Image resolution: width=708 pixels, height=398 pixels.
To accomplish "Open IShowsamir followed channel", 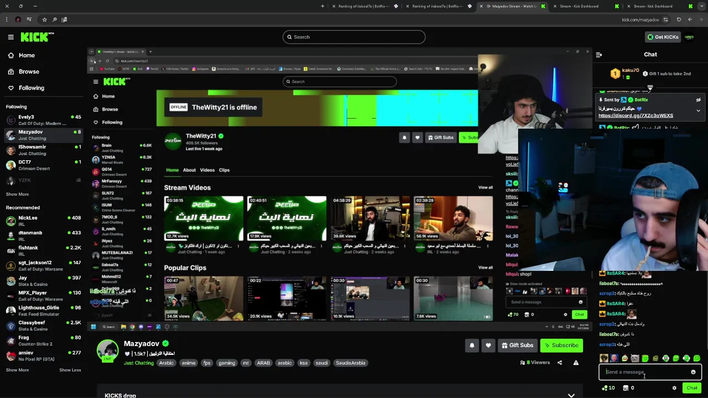I will pos(43,150).
